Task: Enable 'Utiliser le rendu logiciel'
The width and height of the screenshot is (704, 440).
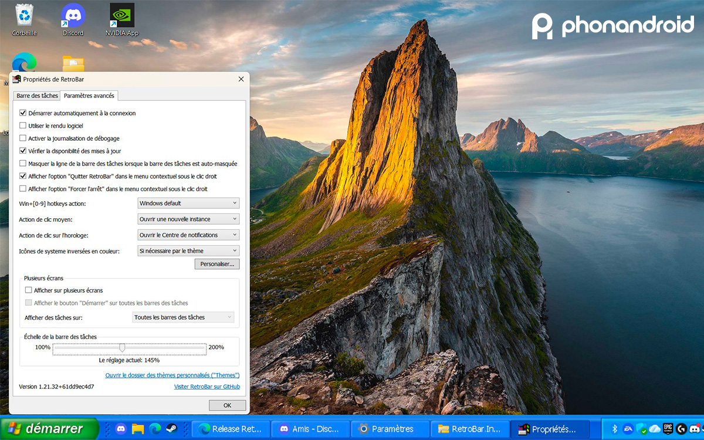Action: click(x=23, y=126)
